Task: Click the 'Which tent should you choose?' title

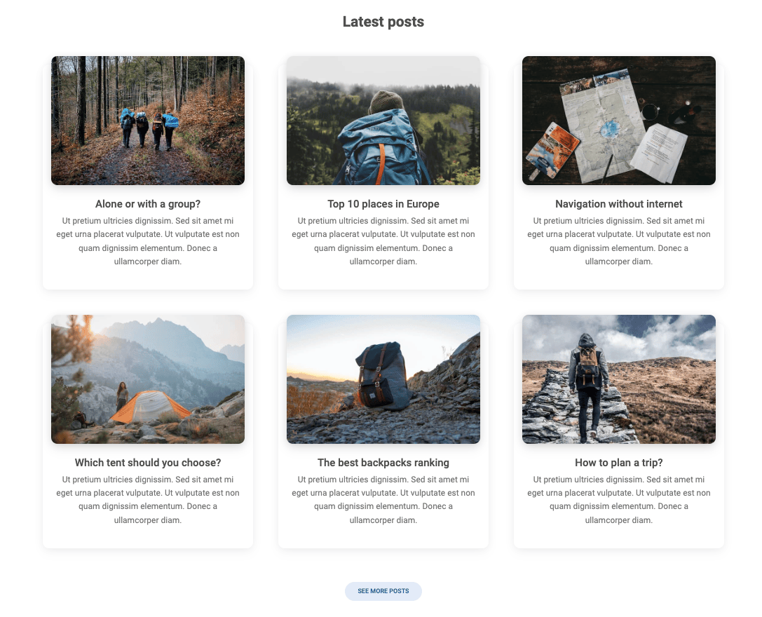Action: click(x=148, y=463)
